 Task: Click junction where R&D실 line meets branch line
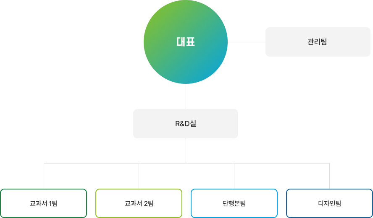[x=186, y=163]
